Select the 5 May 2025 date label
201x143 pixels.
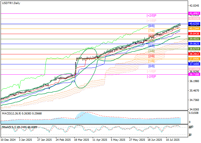118,140
